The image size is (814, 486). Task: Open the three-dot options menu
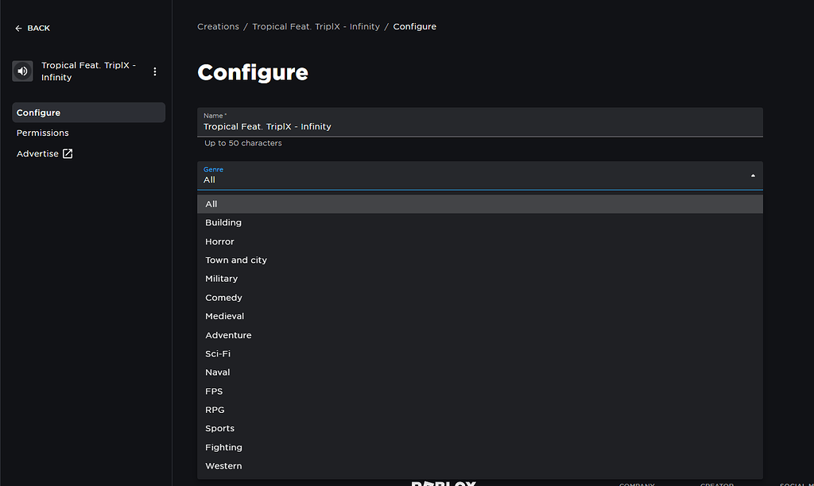click(x=154, y=71)
